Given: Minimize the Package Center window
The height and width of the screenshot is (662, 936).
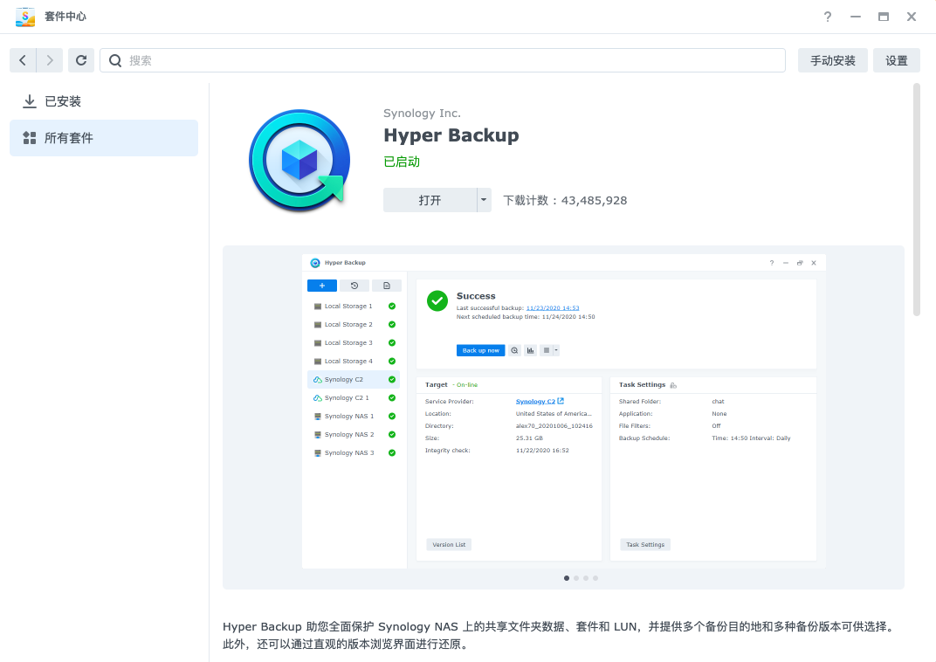Looking at the screenshot, I should click(856, 17).
